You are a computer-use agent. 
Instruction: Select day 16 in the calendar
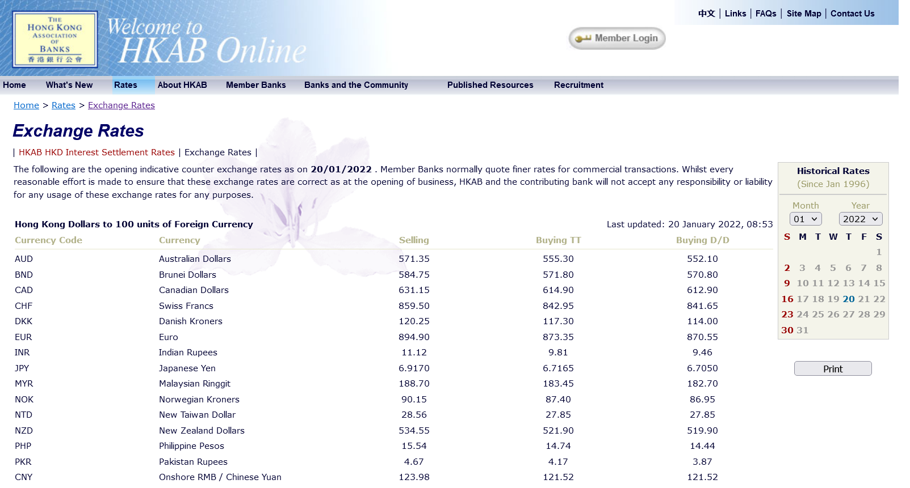[787, 299]
